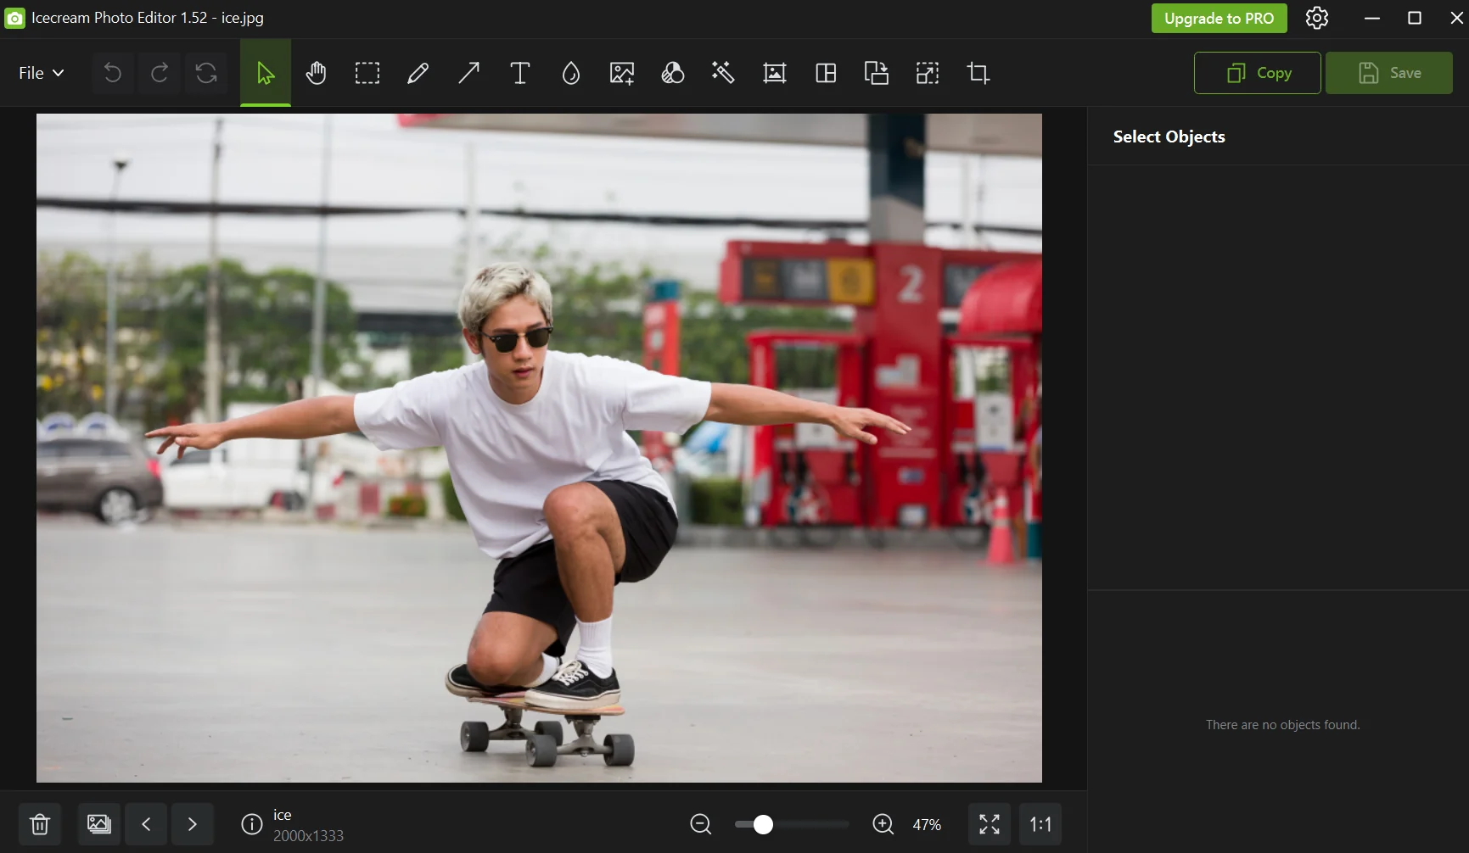Select the Arrow drawing tool
The image size is (1469, 853).
(468, 74)
